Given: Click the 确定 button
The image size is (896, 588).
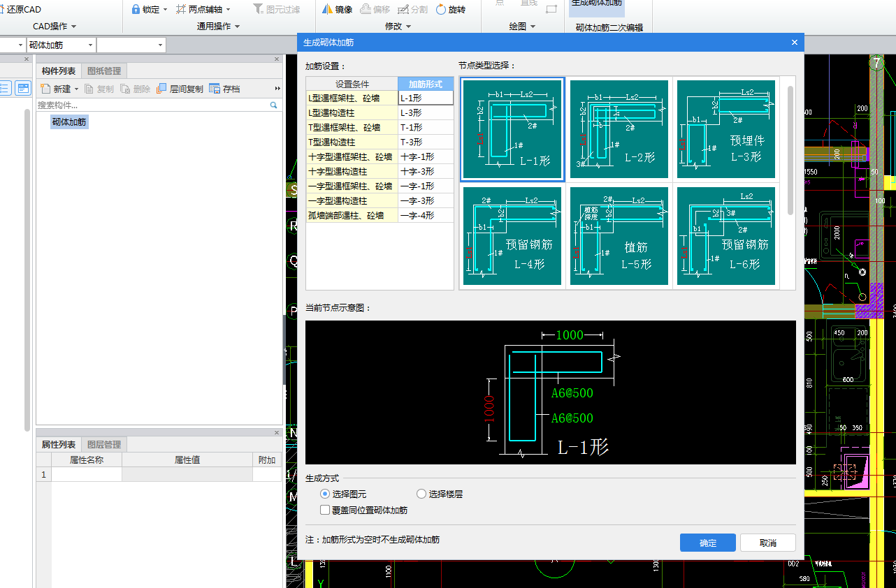Looking at the screenshot, I should tap(708, 543).
